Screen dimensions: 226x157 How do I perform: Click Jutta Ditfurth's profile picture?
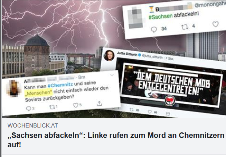pyautogui.click(x=109, y=56)
